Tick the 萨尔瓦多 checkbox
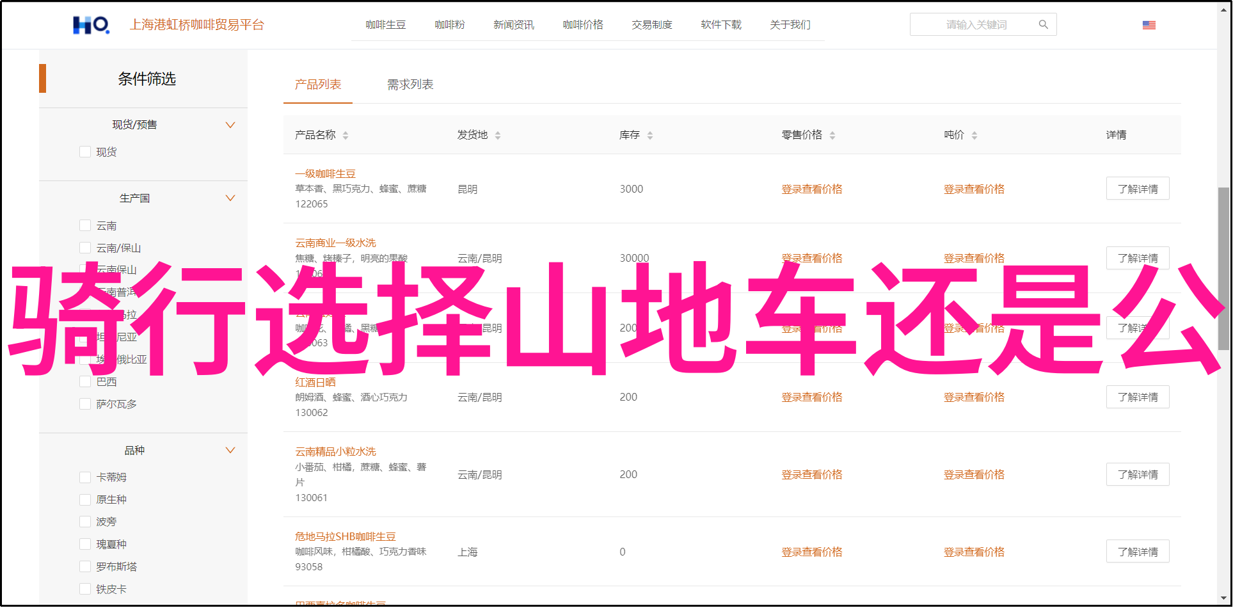The height and width of the screenshot is (608, 1233). (x=84, y=404)
